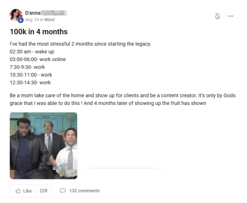247x203 pixels.
Task: Open the author name D'anna link
Action: click(x=33, y=13)
